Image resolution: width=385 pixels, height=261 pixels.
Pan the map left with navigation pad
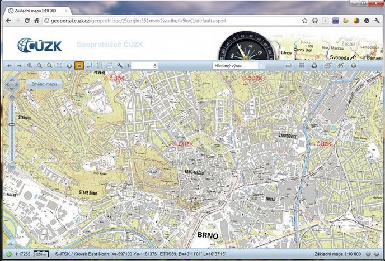(x=7, y=84)
